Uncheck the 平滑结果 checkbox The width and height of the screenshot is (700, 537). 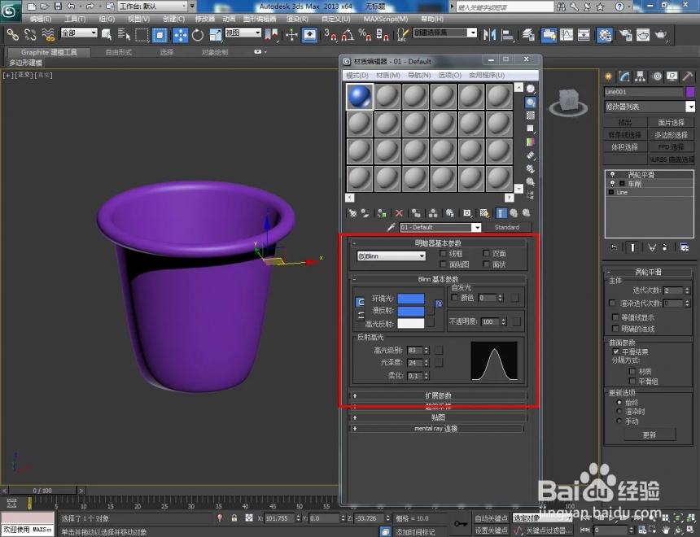616,351
